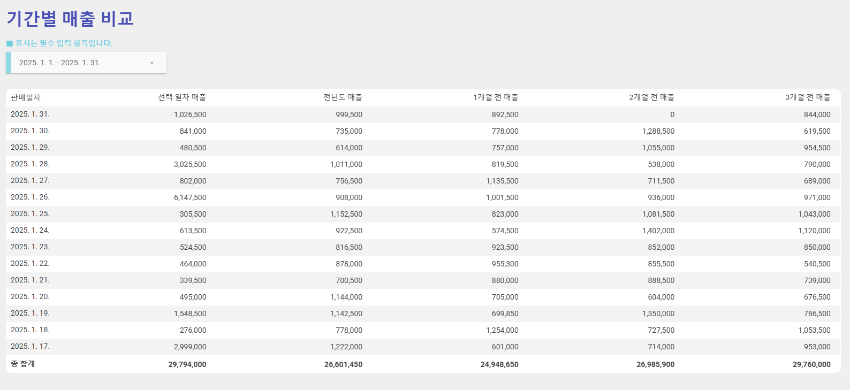The height and width of the screenshot is (390, 850).
Task: Select the 2025. 1. 19. date cell
Action: coord(30,313)
